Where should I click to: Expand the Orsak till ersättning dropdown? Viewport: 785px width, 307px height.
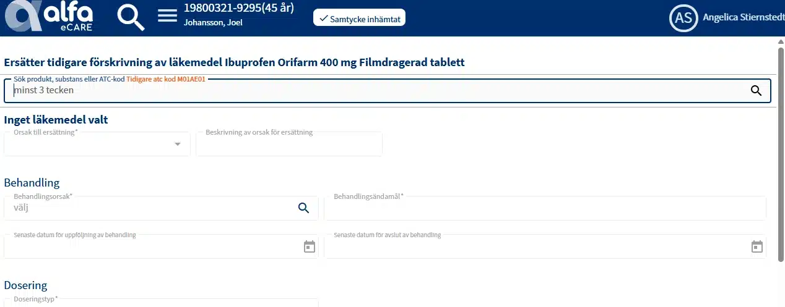pos(177,144)
